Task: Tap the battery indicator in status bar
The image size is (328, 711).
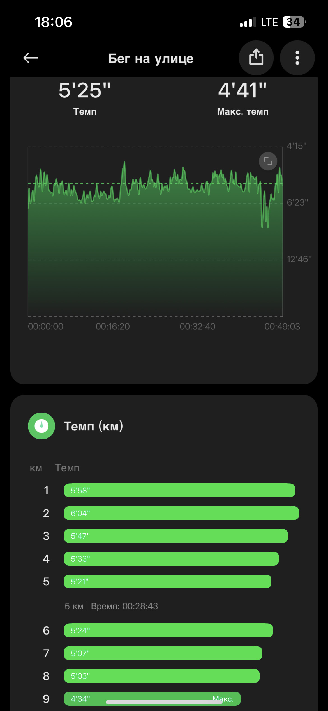Action: click(x=294, y=22)
